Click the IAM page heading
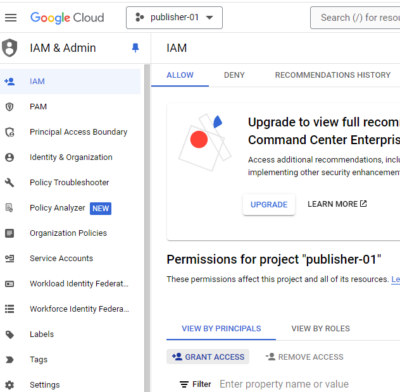This screenshot has width=400, height=392. [x=177, y=48]
